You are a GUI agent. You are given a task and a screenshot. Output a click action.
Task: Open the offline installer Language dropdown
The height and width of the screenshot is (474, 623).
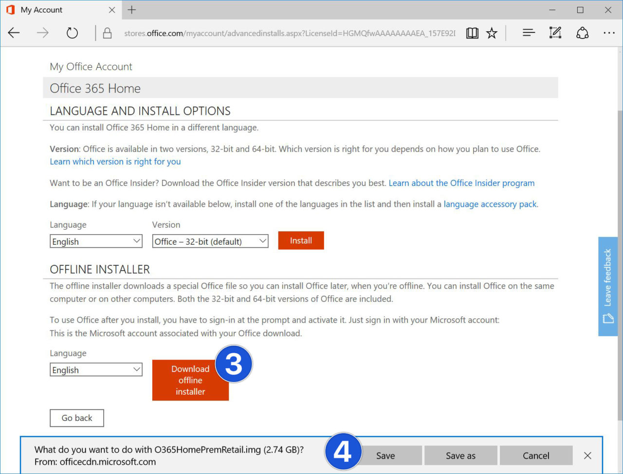click(96, 370)
